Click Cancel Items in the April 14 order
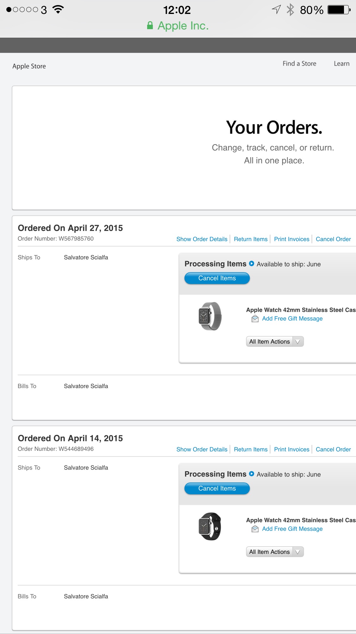The height and width of the screenshot is (634, 356). tap(217, 489)
